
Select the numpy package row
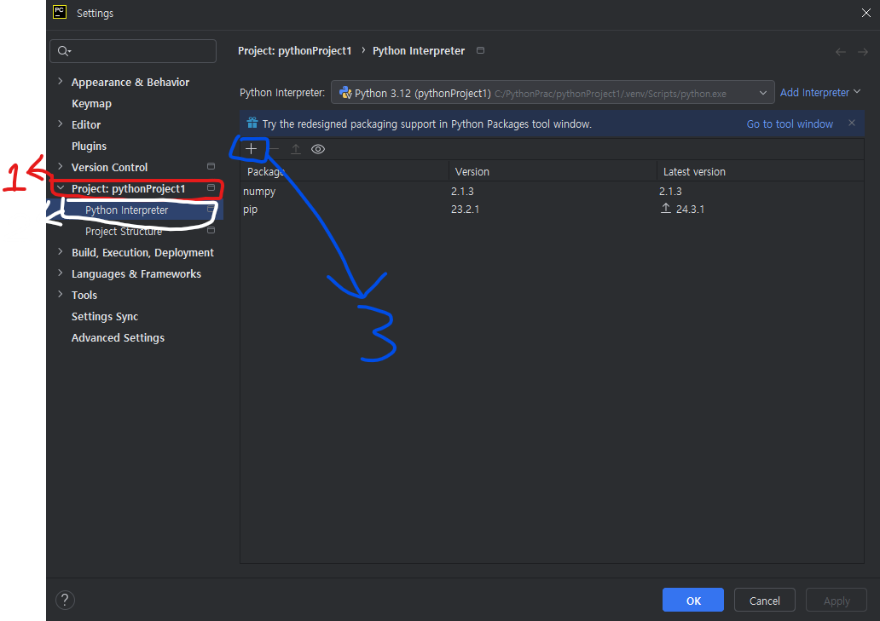pyautogui.click(x=553, y=191)
